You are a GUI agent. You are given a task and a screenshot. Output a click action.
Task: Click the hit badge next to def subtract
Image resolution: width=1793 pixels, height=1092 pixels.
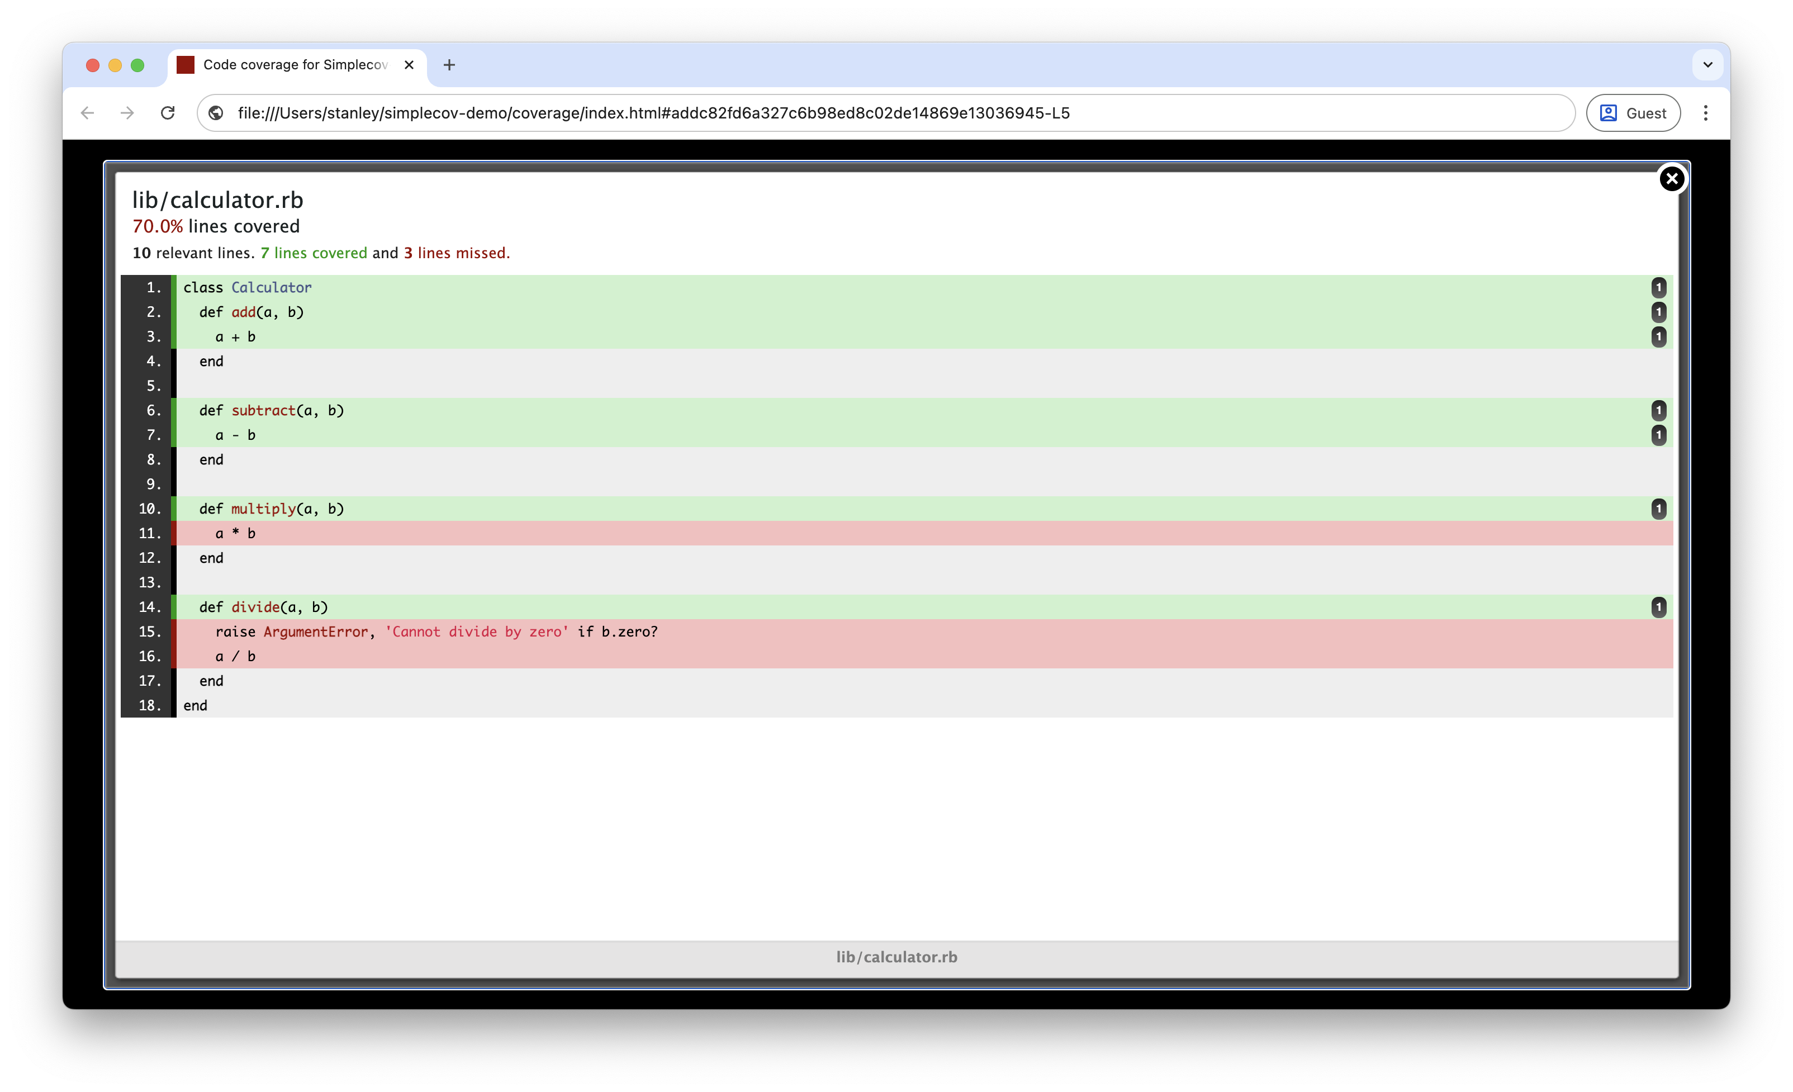(1659, 410)
